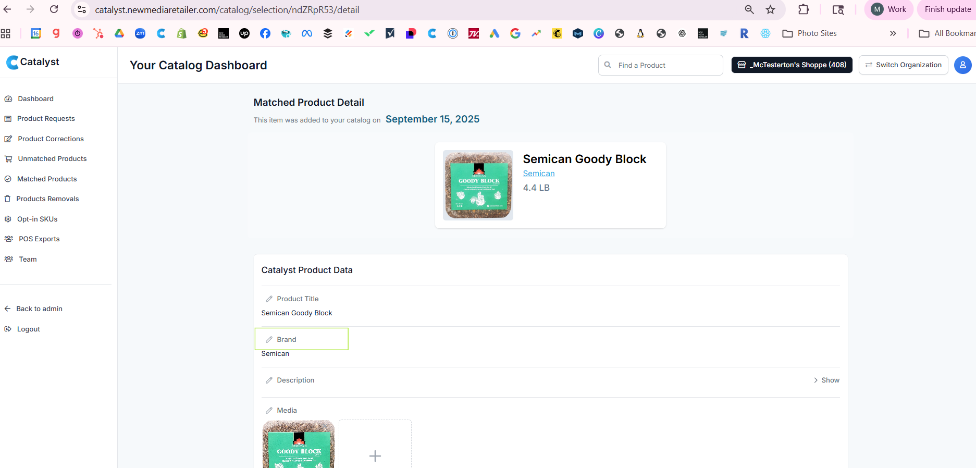The width and height of the screenshot is (976, 468).
Task: Open Google Drive bookmark
Action: 119,33
